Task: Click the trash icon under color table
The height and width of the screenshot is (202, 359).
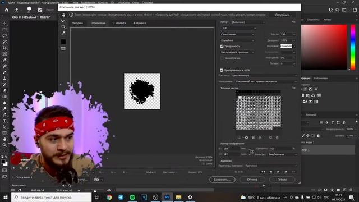Action: (277, 138)
